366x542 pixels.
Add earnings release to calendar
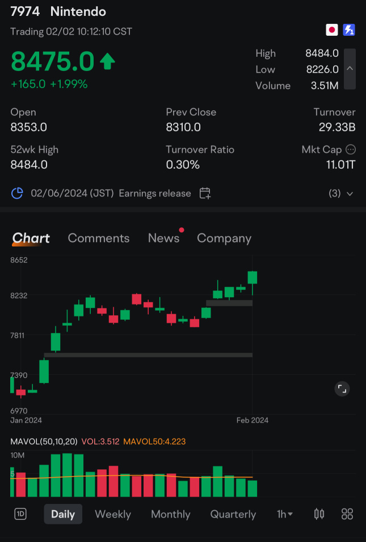point(205,193)
